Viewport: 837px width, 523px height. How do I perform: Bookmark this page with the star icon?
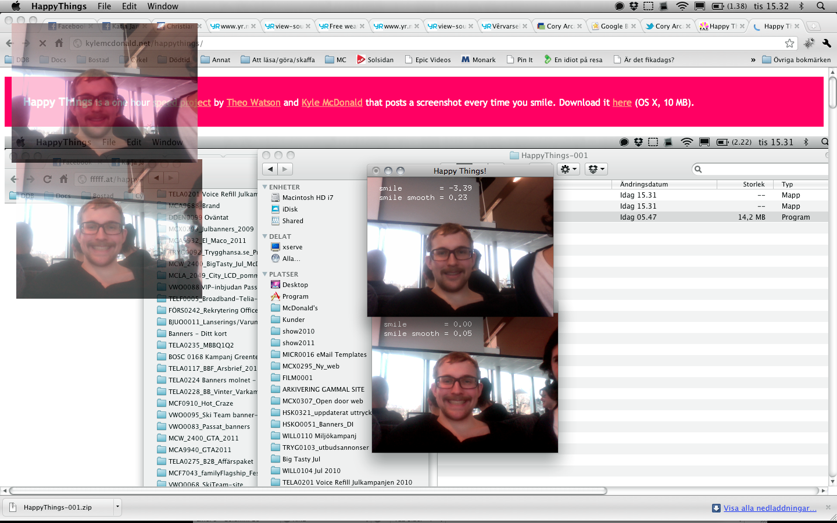(789, 43)
